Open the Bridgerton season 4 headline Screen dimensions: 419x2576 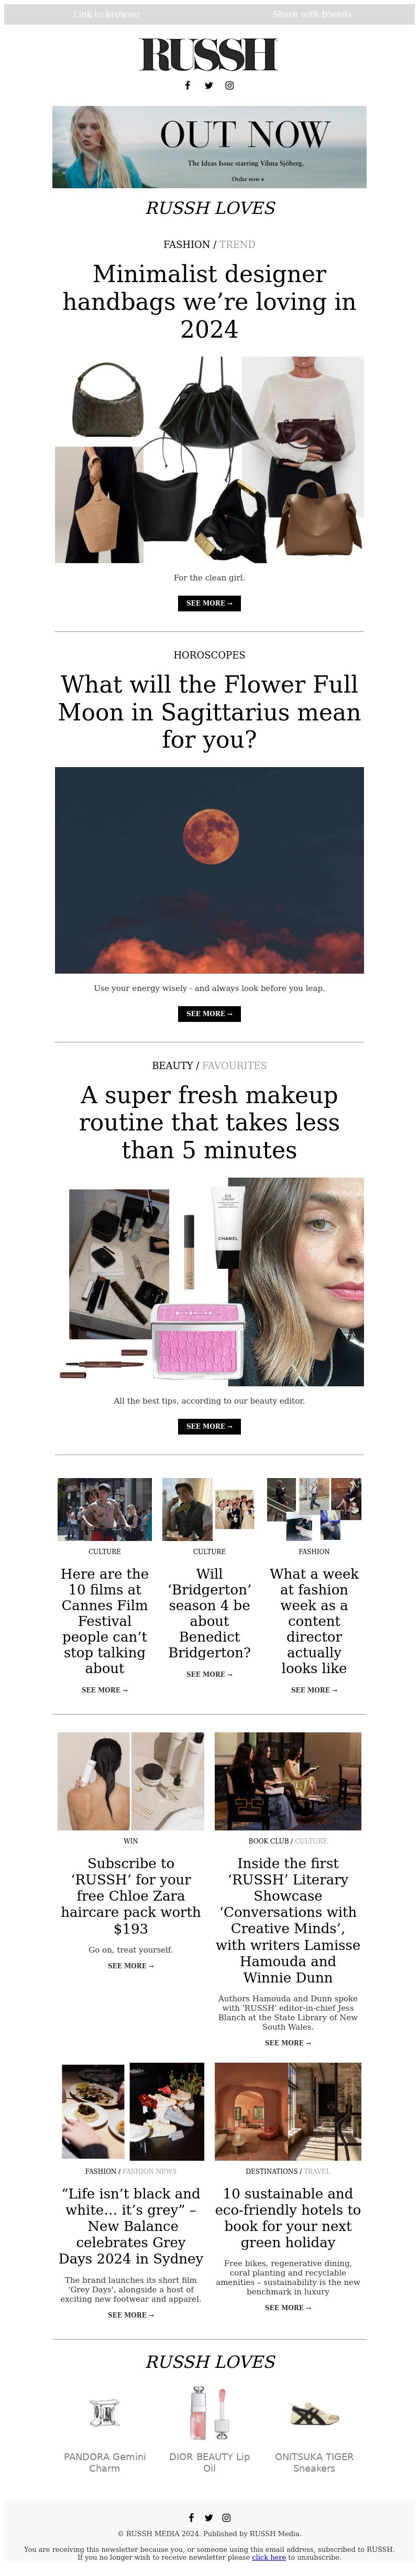[209, 1613]
